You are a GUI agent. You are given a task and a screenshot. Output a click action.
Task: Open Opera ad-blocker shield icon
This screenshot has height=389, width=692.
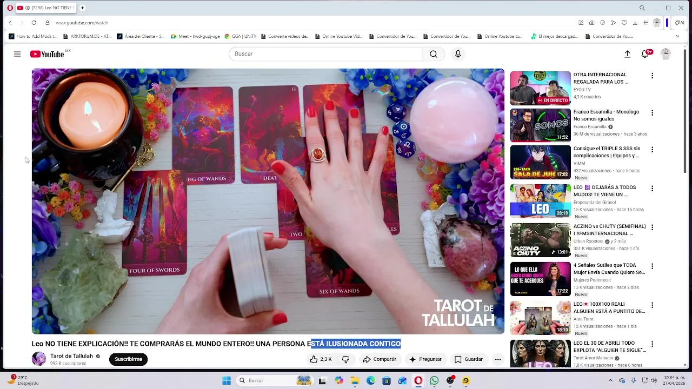coord(603,23)
